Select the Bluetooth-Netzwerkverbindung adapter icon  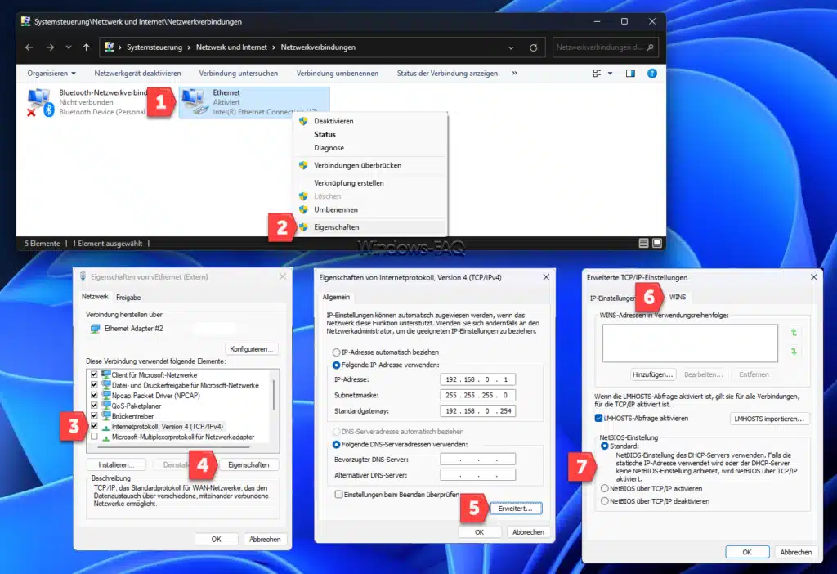point(36,98)
